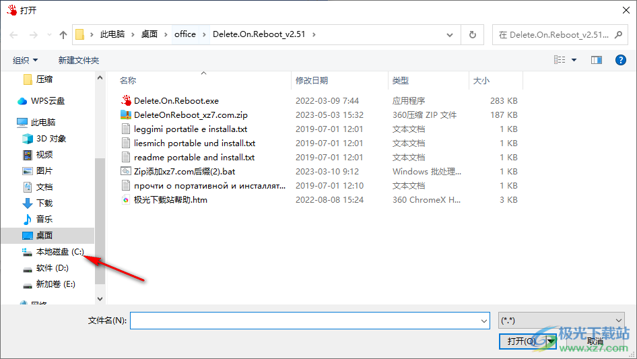Viewport: 637px width, 359px height.
Task: Select the DeleteOnReboot_xz7.com.zip archive icon
Action: (x=126, y=115)
